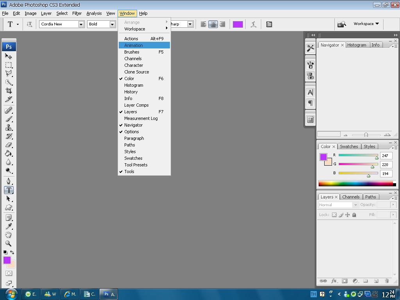Switch to Photoshop taskbar button
The image size is (400, 300).
(x=109, y=294)
